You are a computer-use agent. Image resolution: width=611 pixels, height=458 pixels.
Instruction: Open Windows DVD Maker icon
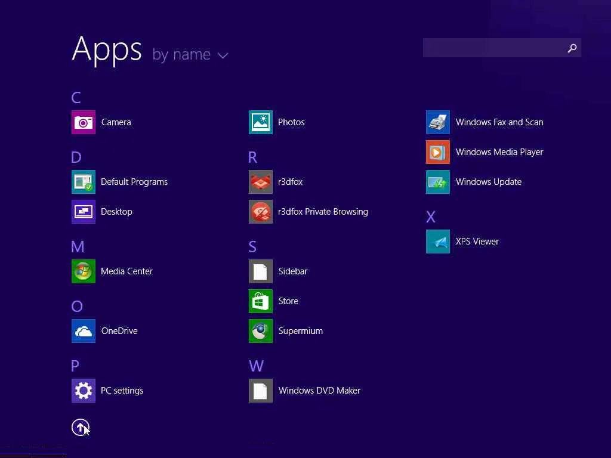[261, 390]
